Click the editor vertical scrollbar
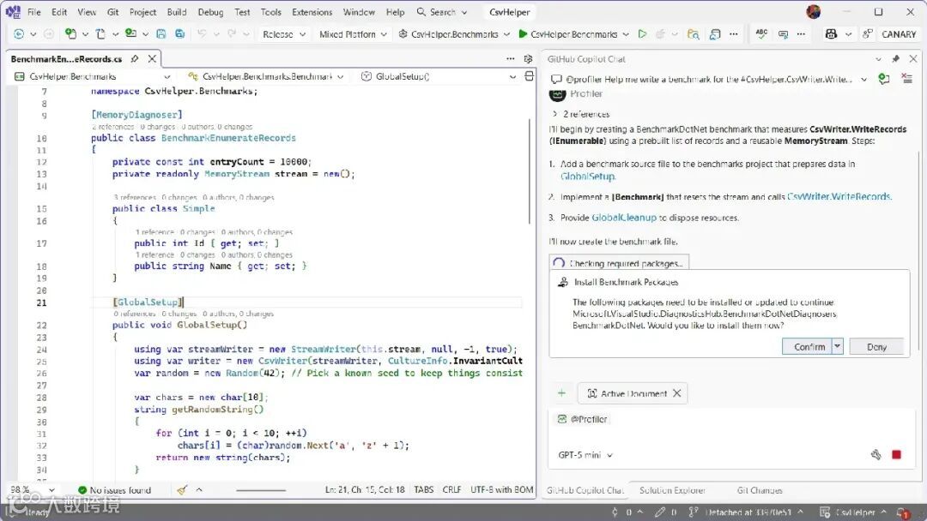The width and height of the screenshot is (927, 521). [x=530, y=171]
